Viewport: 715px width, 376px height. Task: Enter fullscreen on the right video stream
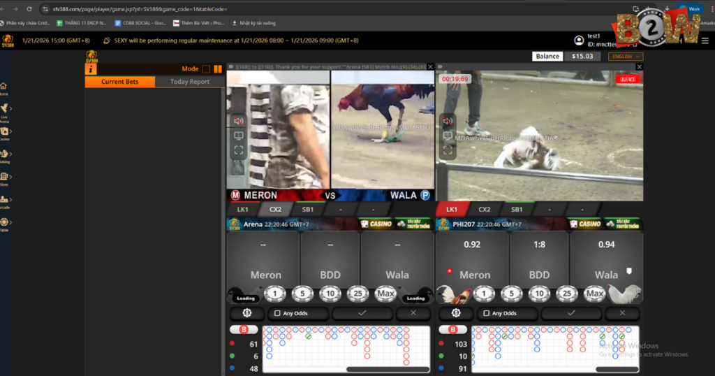pos(448,150)
